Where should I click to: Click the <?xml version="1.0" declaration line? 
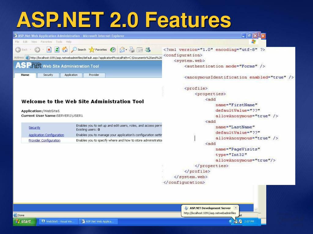pos(214,50)
